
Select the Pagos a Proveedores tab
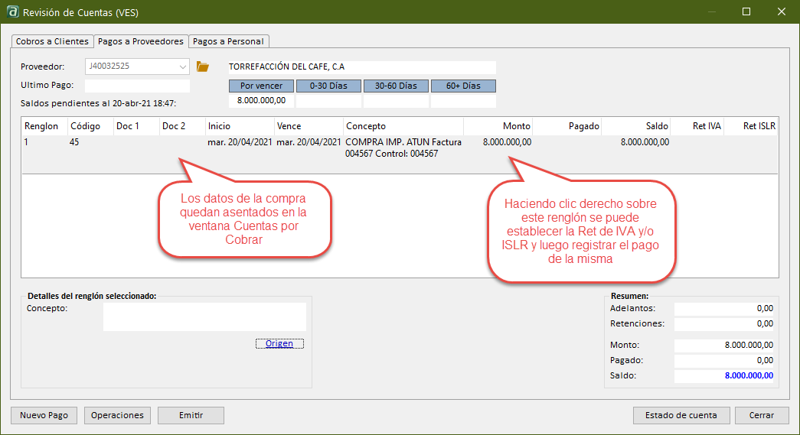(x=140, y=41)
